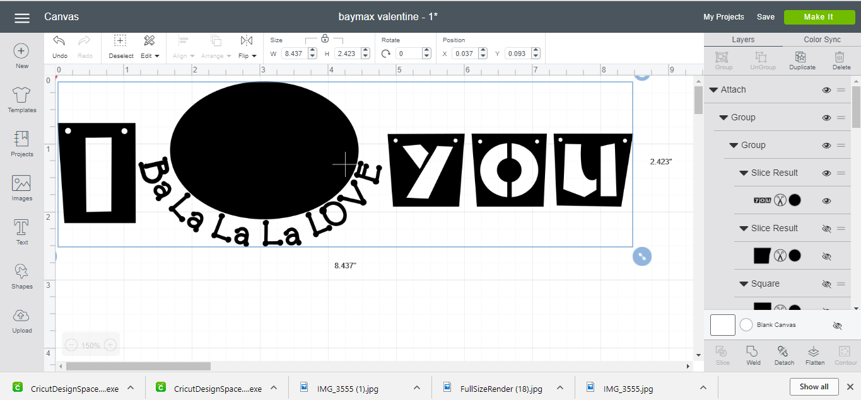The height and width of the screenshot is (400, 861).
Task: Click black color circle of YOU layer
Action: (x=795, y=200)
